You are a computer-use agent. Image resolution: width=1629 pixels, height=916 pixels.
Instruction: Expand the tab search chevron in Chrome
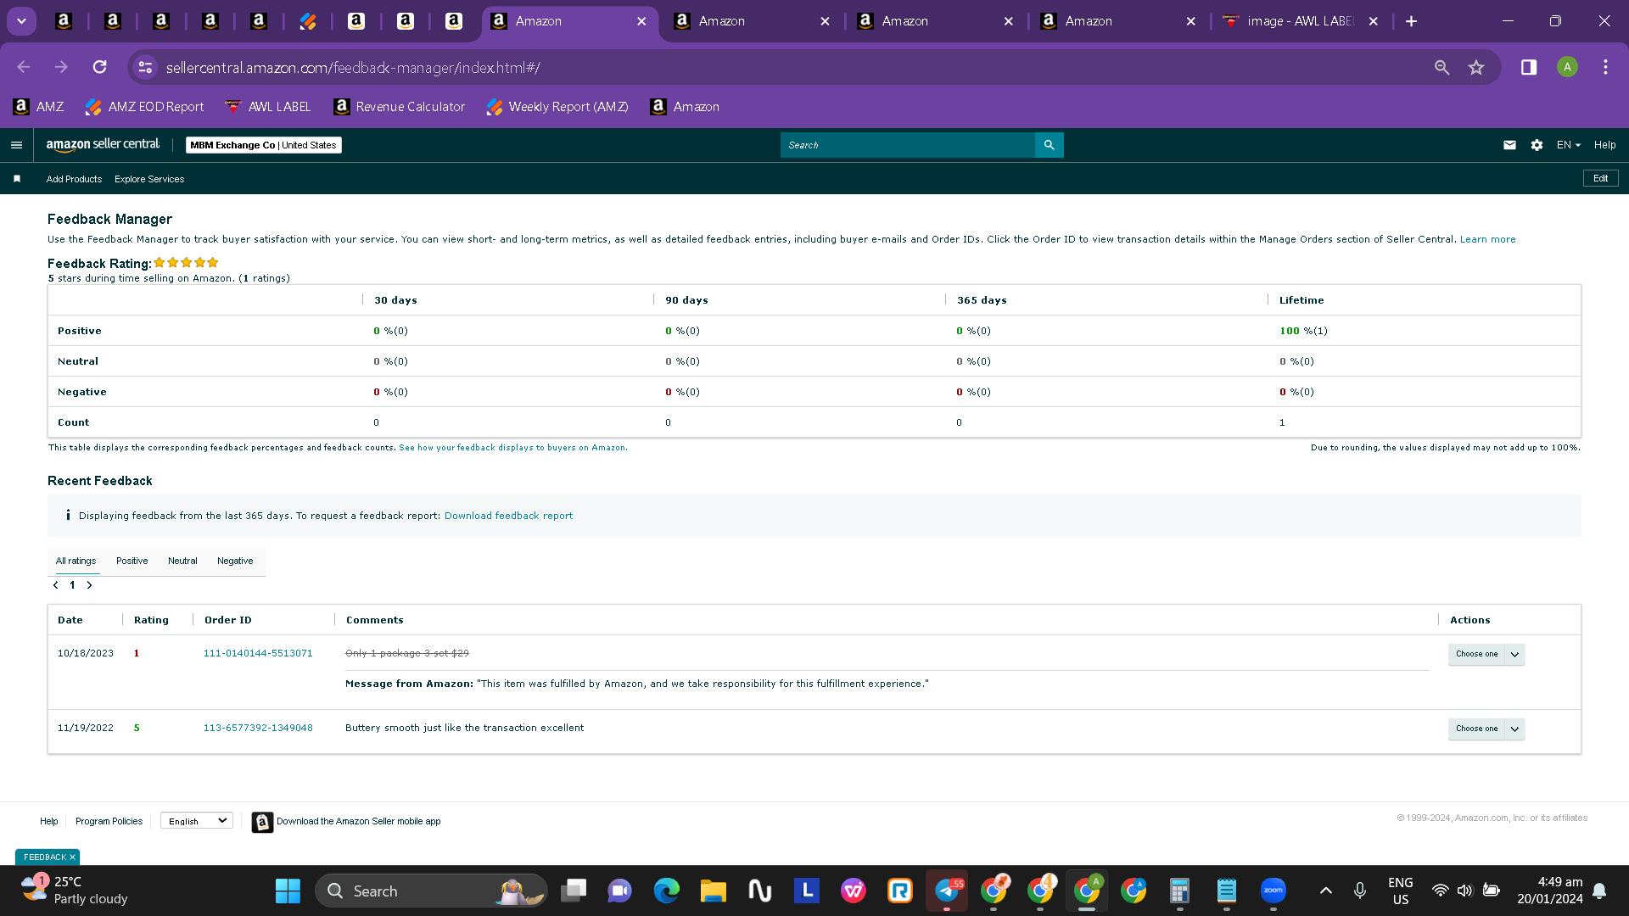(21, 21)
